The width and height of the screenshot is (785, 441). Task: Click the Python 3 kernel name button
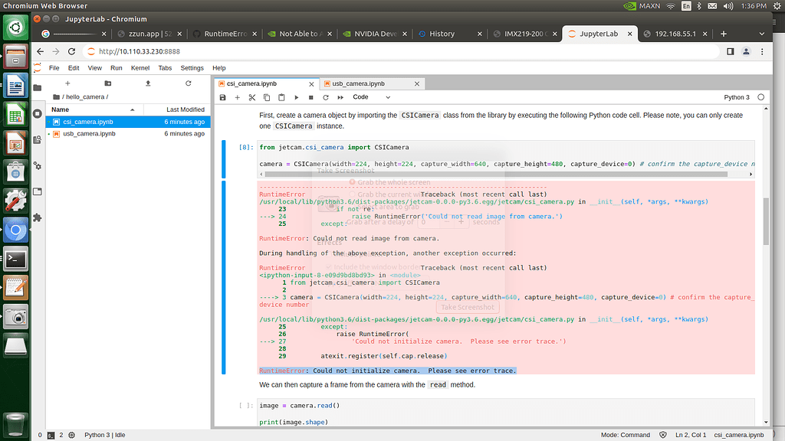click(x=736, y=97)
